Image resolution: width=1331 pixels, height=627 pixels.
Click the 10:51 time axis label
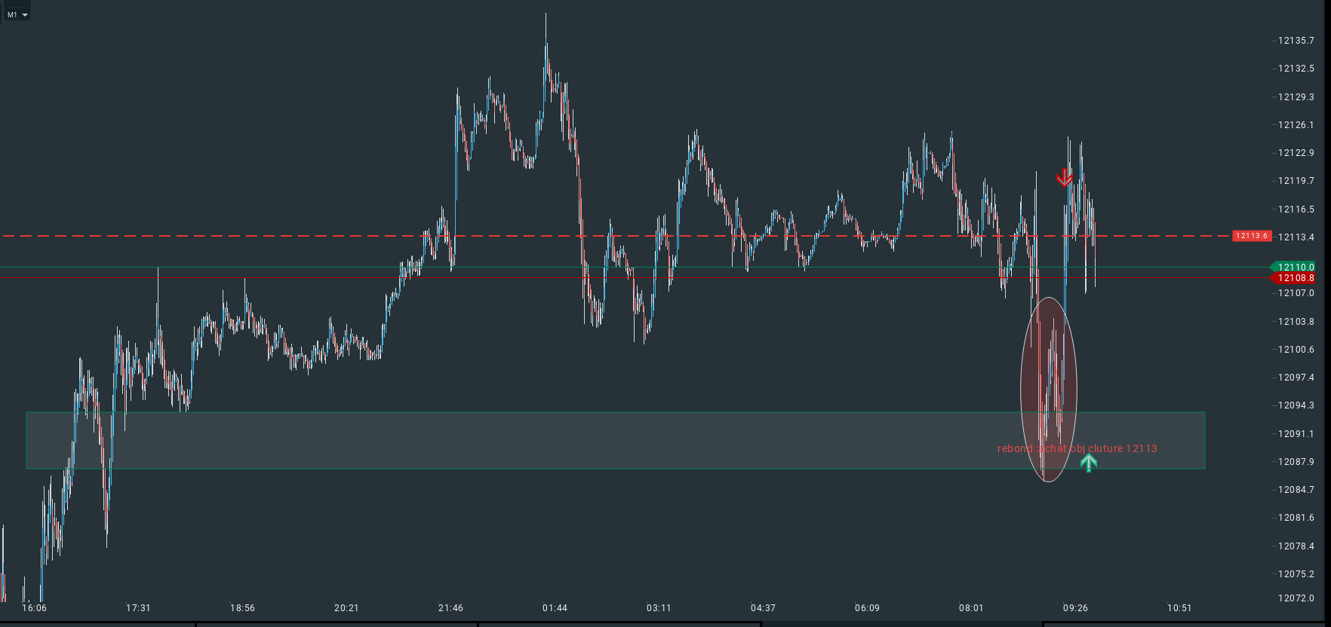[1179, 608]
